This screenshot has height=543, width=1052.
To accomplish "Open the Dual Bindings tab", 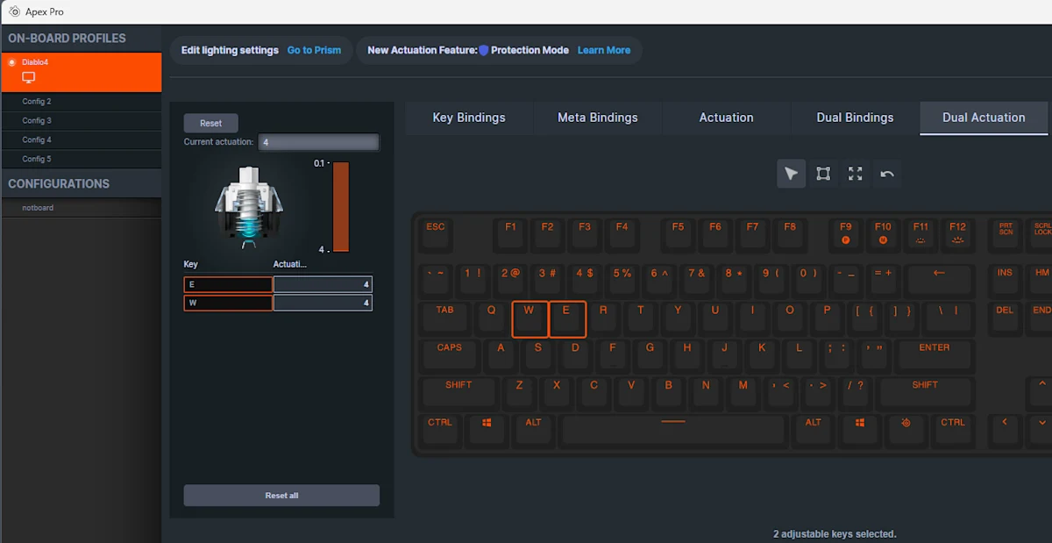I will tap(853, 117).
